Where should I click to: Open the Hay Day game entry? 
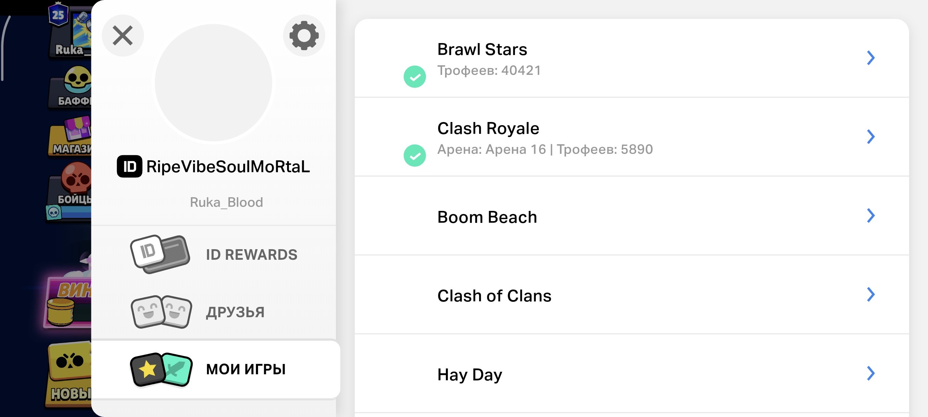[x=632, y=374]
